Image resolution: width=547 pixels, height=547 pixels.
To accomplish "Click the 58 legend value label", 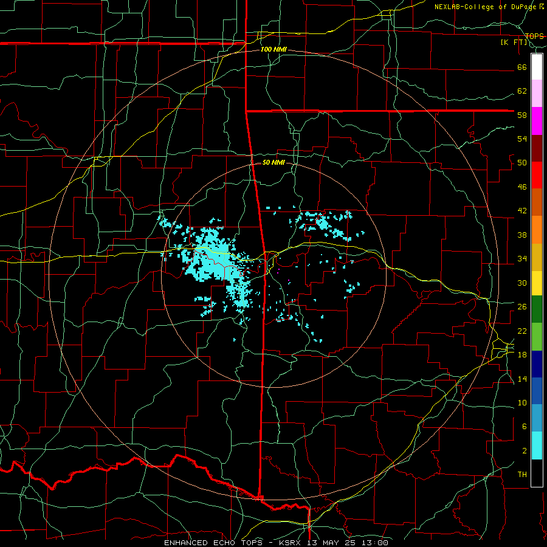I will [x=522, y=115].
